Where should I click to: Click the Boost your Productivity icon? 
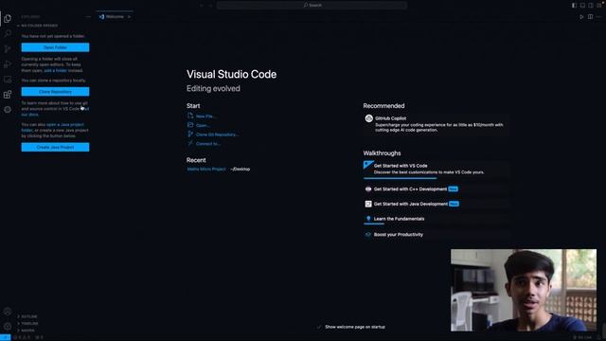click(x=368, y=234)
